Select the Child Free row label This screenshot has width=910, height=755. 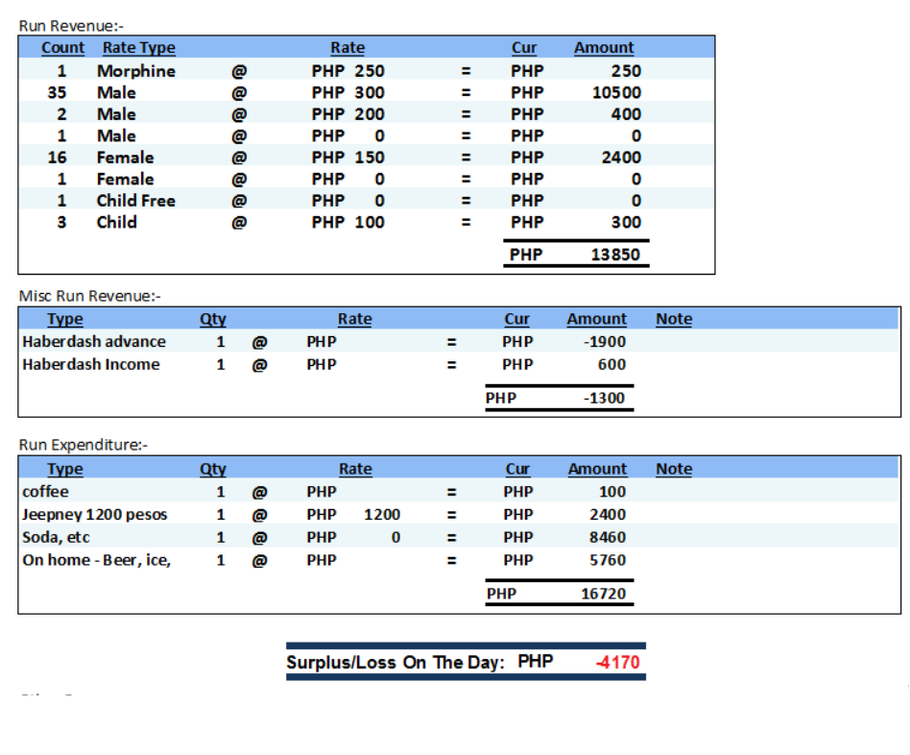point(135,201)
